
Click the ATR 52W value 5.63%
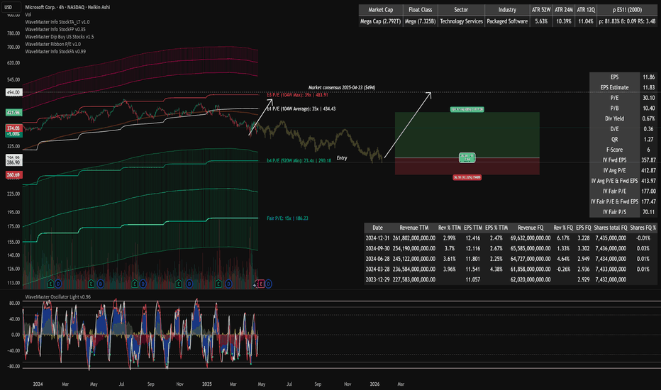(x=541, y=21)
